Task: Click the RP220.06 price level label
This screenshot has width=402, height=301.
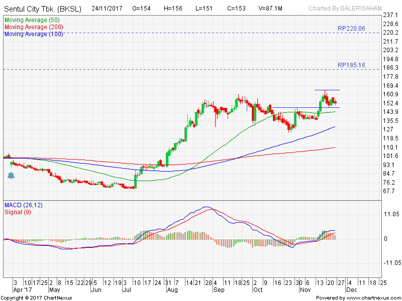Action: [351, 29]
